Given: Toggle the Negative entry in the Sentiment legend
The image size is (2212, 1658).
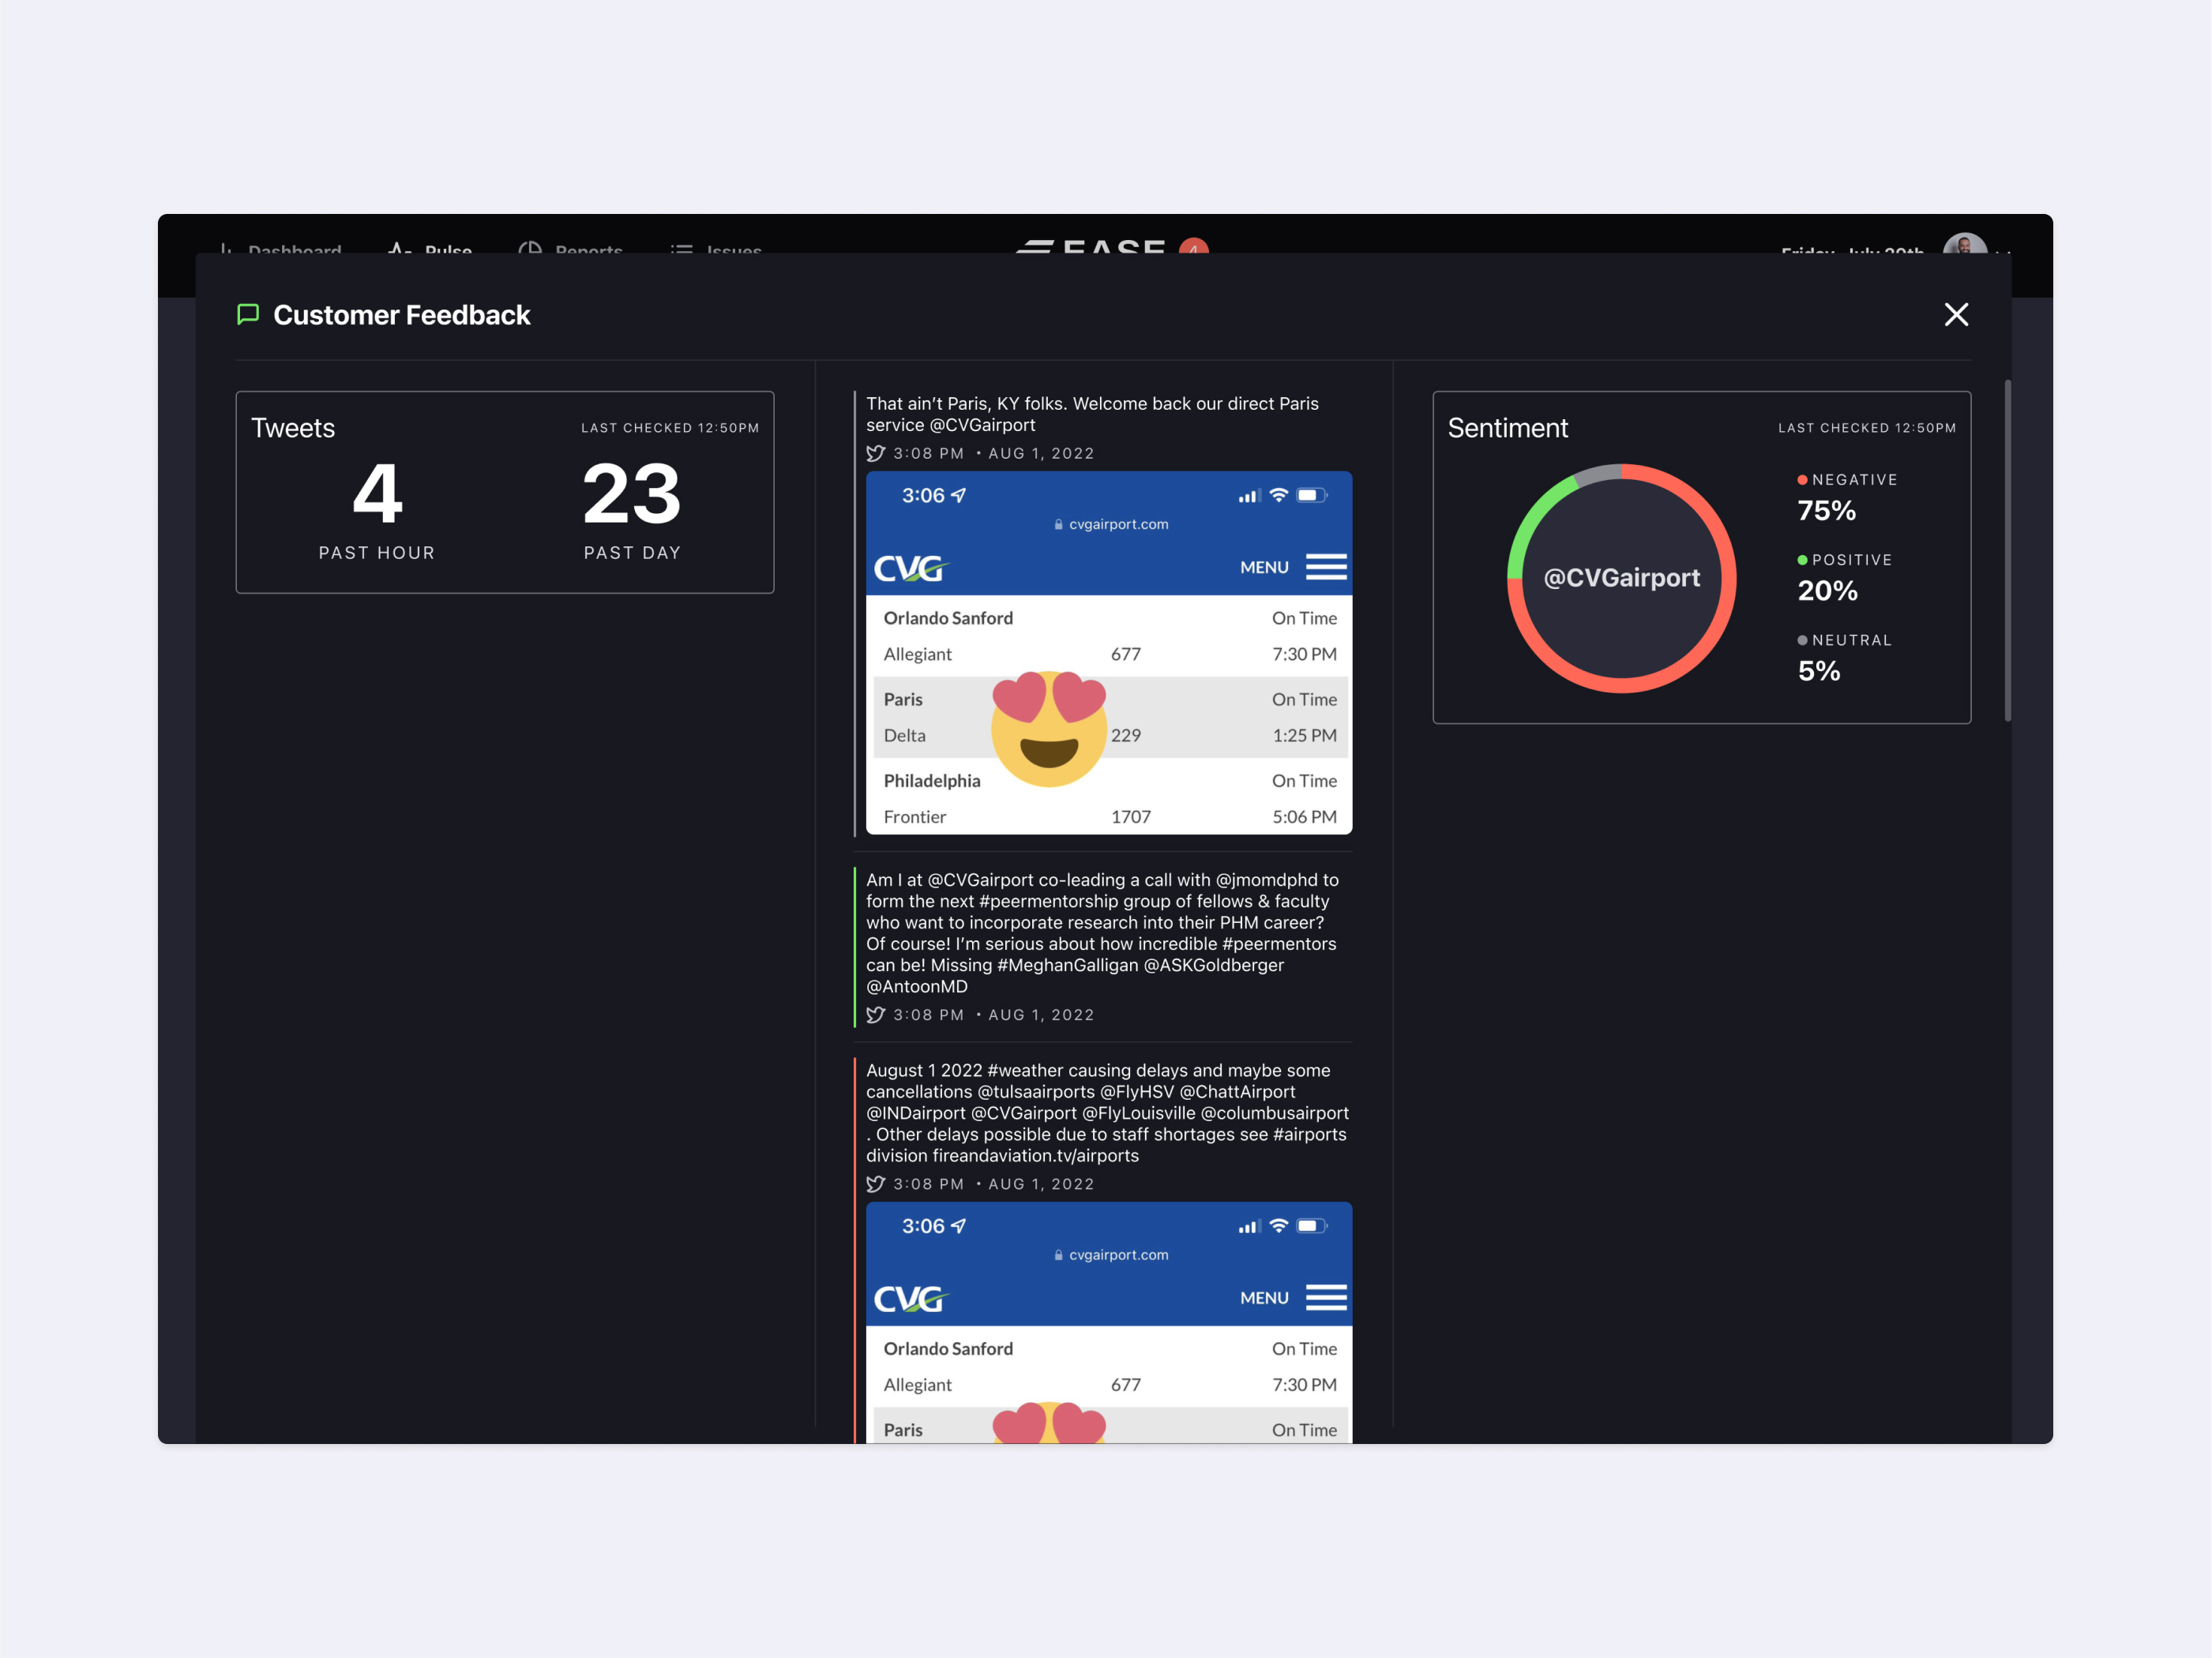Looking at the screenshot, I should click(x=1848, y=479).
